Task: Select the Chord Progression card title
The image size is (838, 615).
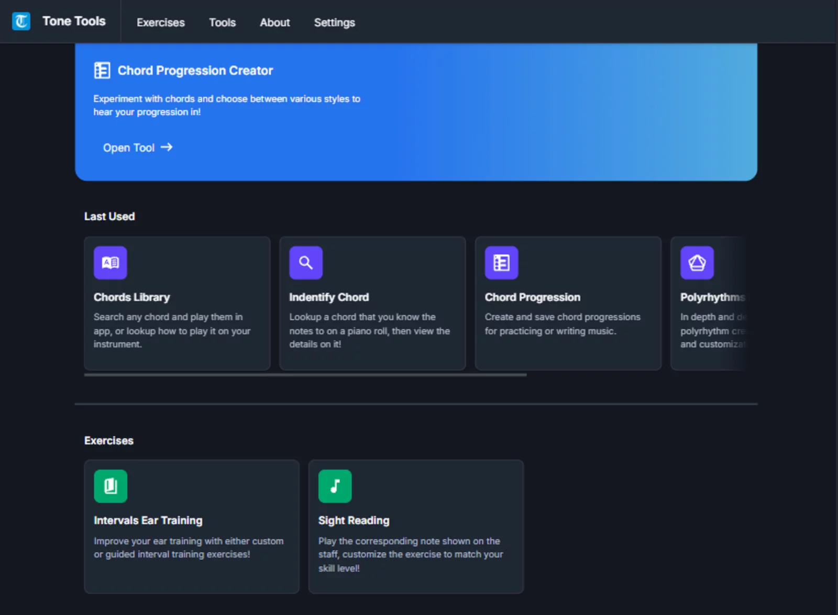Action: click(533, 297)
